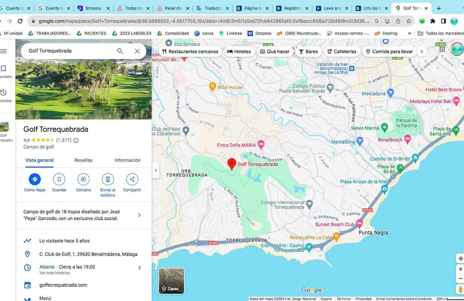
Task: Open the Recents history icon in sidebar
Action: point(3,93)
